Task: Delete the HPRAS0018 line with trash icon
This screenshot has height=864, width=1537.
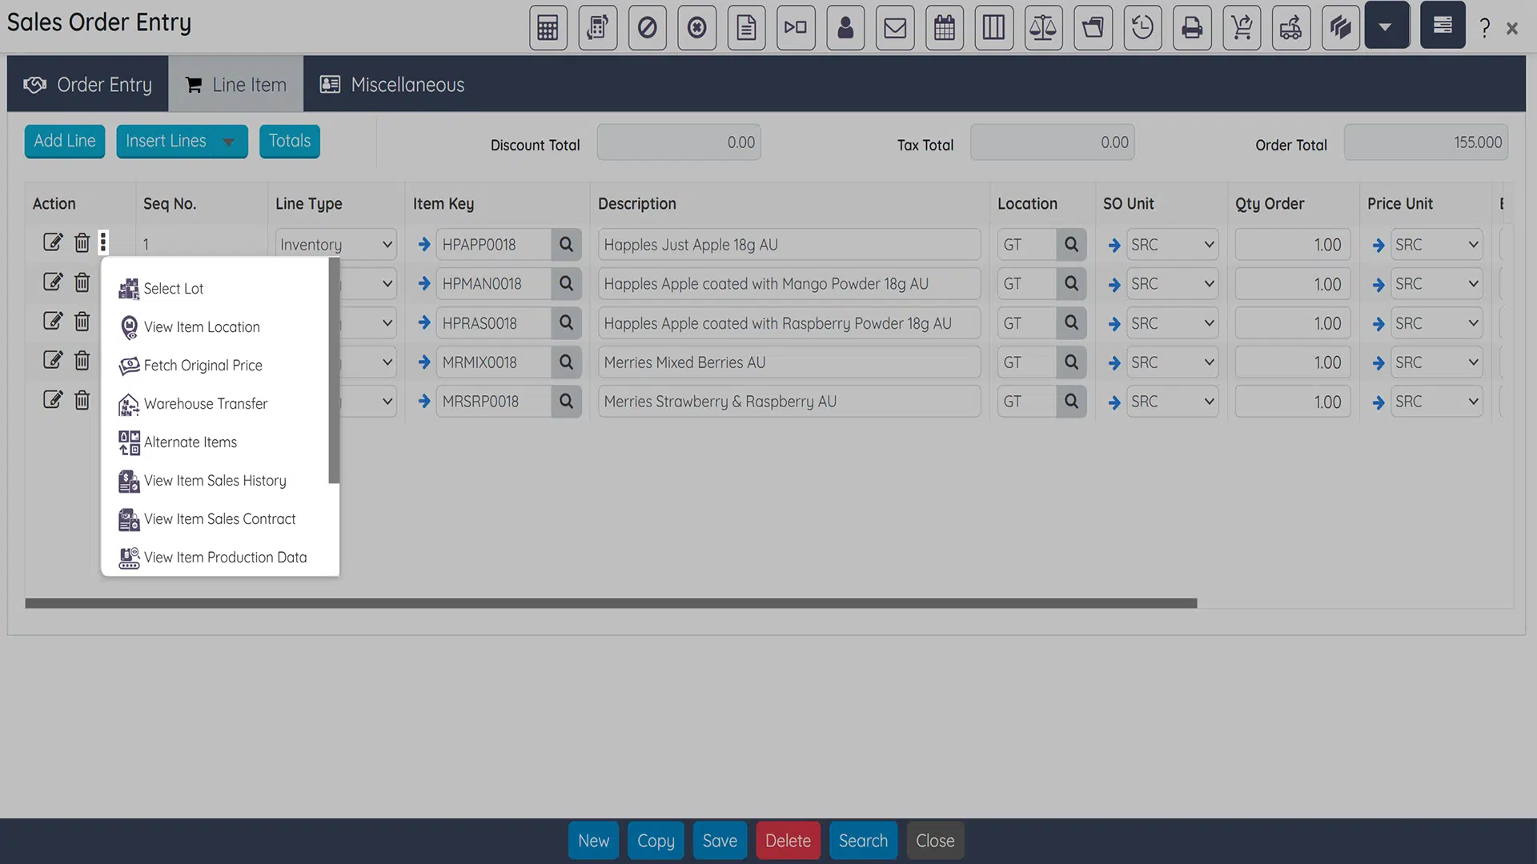Action: click(82, 322)
